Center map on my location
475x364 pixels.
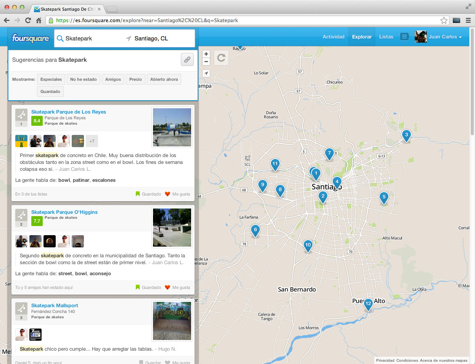[x=206, y=73]
